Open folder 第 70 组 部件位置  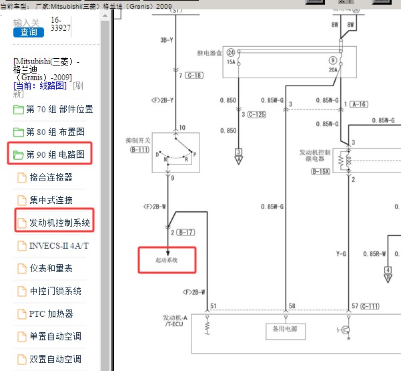coord(59,110)
